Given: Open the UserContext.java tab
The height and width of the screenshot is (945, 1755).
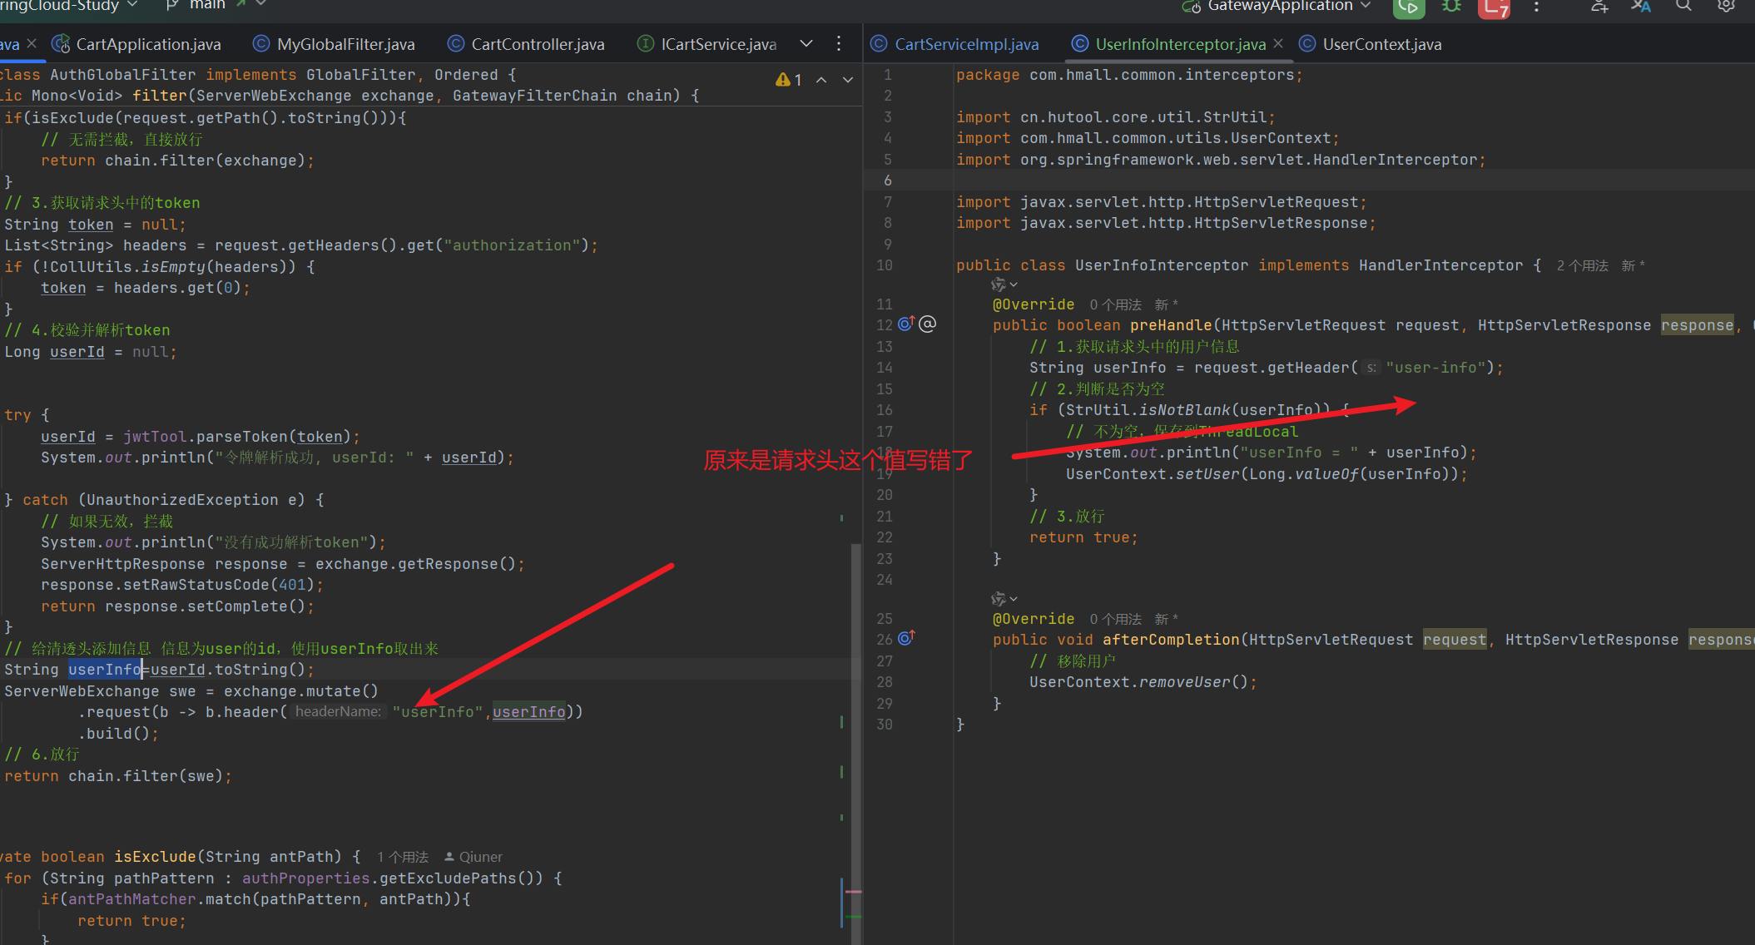Looking at the screenshot, I should point(1381,44).
